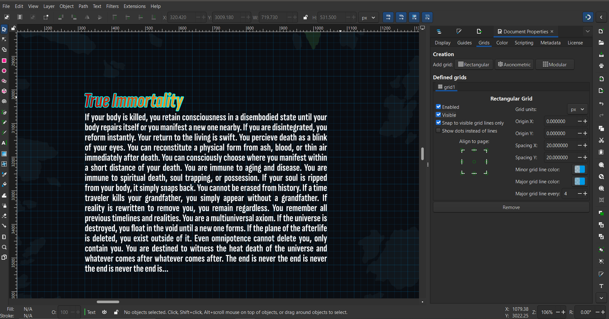Screen dimensions: 609x319
Task: Select the 3D Box tool
Action: [4, 91]
